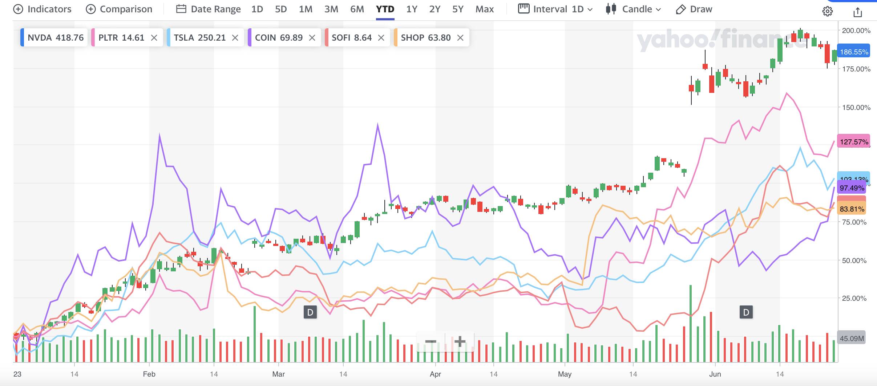Viewport: 877px width, 386px height.
Task: Click the Mar date axis label
Action: (279, 374)
